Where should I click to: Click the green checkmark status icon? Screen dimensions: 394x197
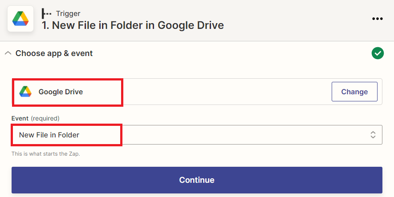pos(378,53)
